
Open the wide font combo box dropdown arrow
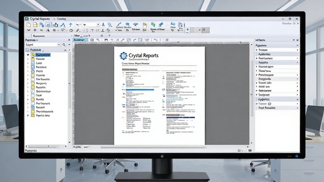(x=98, y=25)
